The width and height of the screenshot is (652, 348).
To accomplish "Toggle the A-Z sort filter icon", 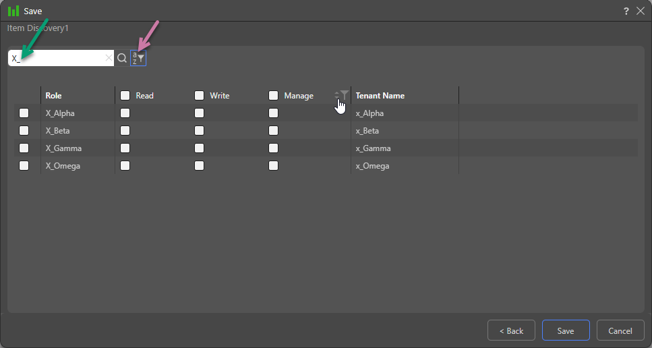I will 138,59.
